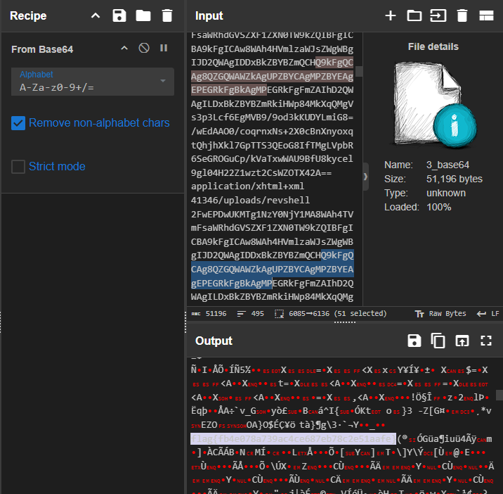
Task: Clear the recipe with the trash icon
Action: pos(167,15)
